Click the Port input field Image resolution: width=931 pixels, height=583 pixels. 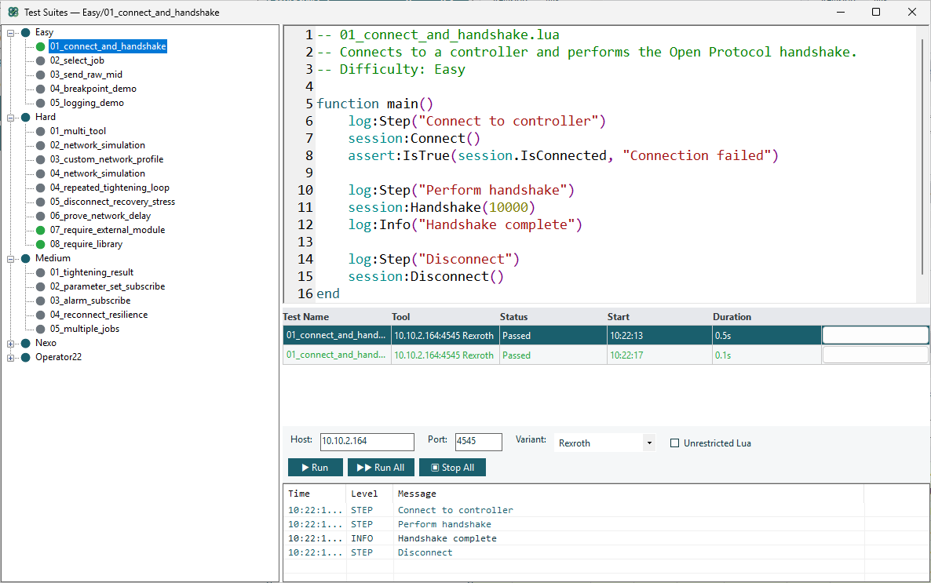(x=479, y=441)
